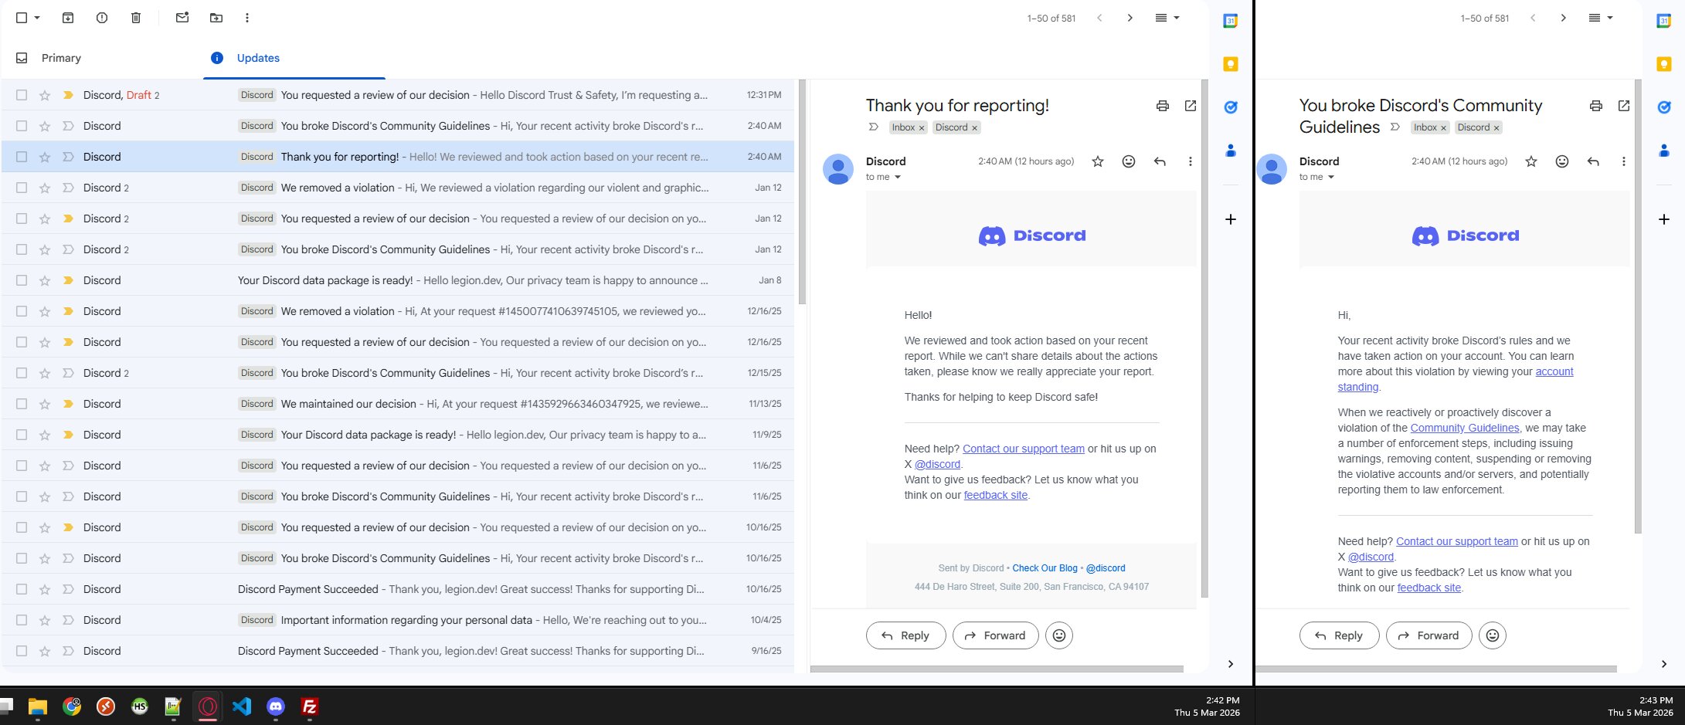Click reply arrow in Thank you for reporting header
Image resolution: width=1685 pixels, height=725 pixels.
pyautogui.click(x=1160, y=161)
